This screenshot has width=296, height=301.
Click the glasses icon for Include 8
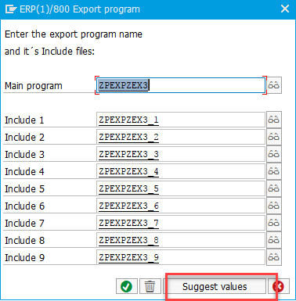273,240
